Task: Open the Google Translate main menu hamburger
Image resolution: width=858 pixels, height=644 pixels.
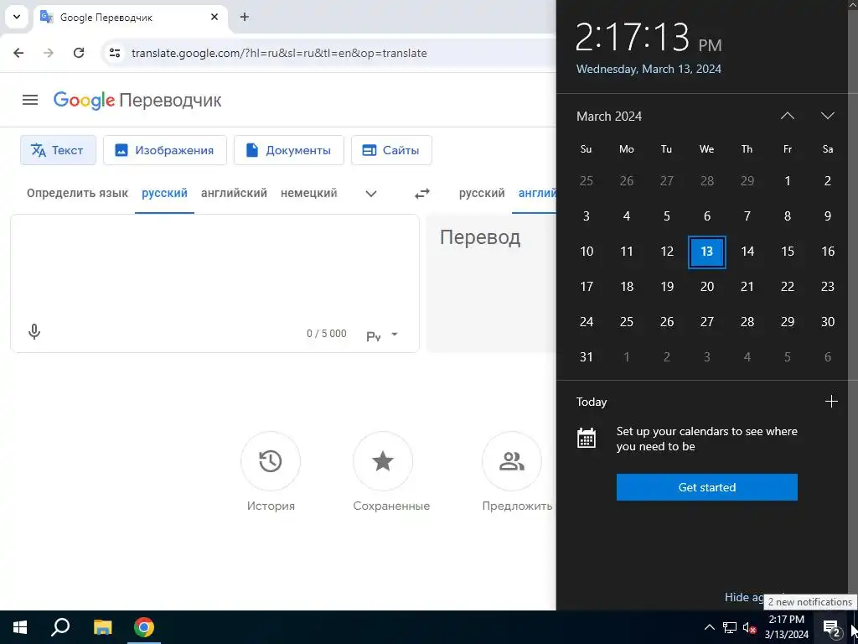Action: pos(30,101)
